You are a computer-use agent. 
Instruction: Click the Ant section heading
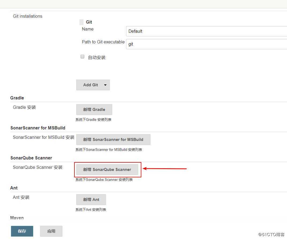pos(14,188)
